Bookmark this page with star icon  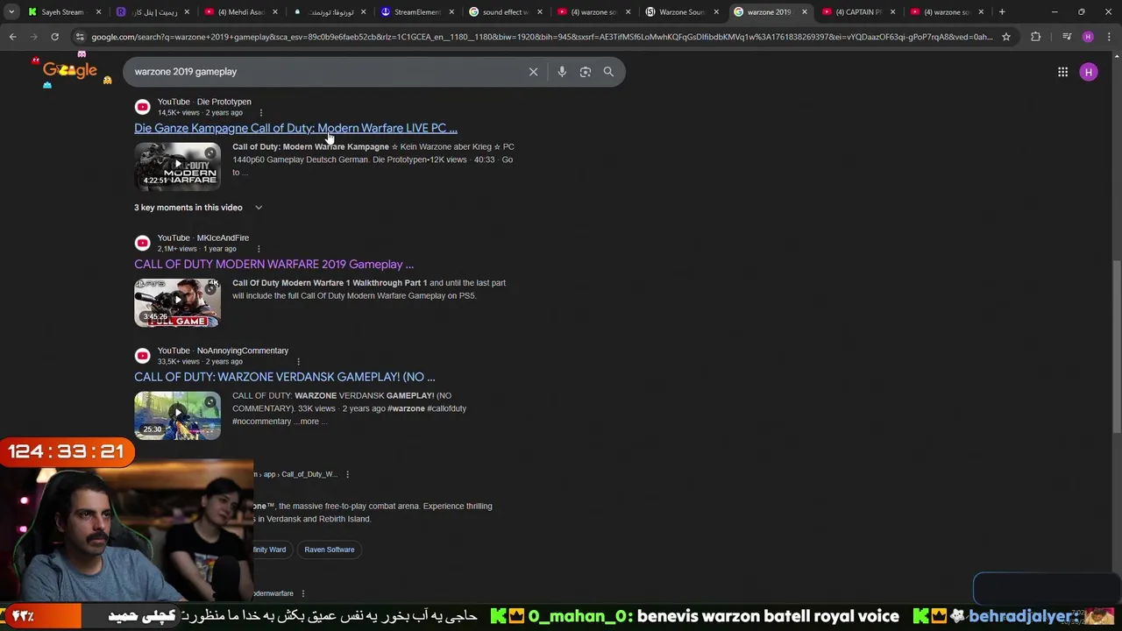(1006, 37)
